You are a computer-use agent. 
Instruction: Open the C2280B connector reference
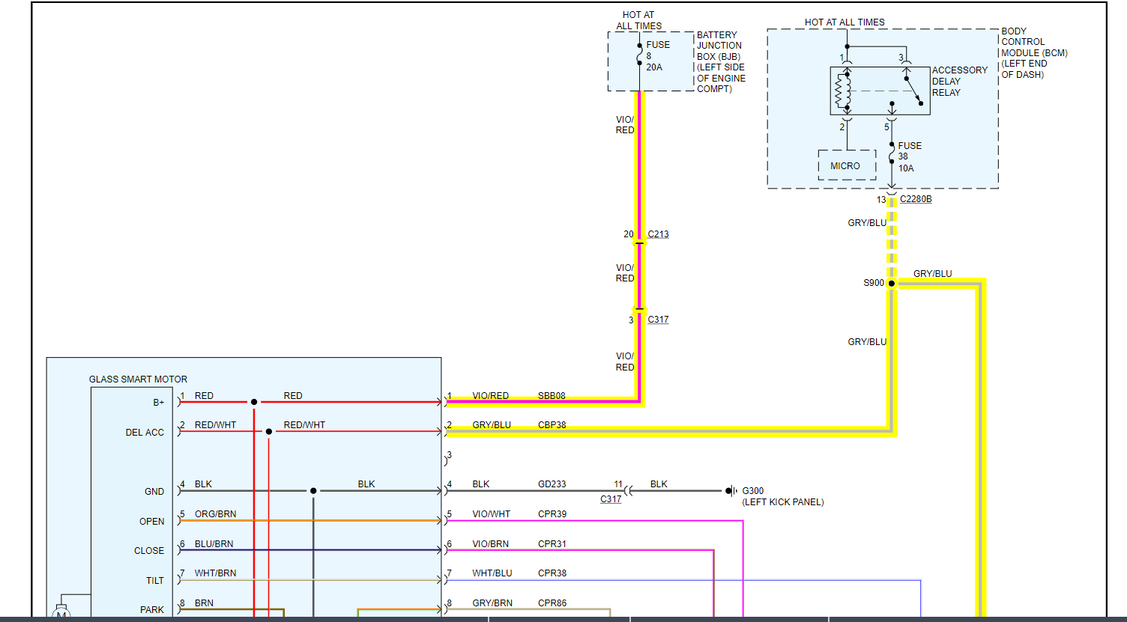(916, 199)
